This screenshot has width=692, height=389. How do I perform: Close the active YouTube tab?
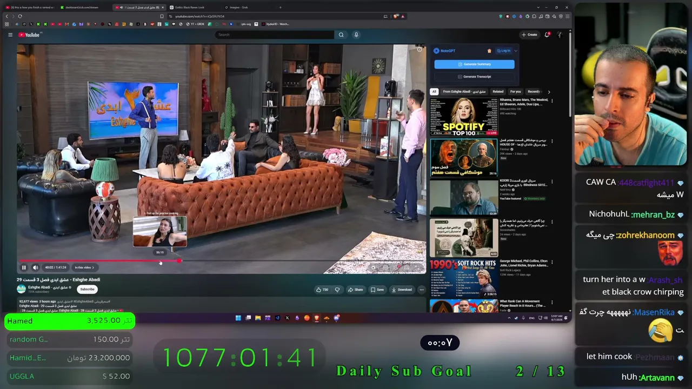[162, 8]
